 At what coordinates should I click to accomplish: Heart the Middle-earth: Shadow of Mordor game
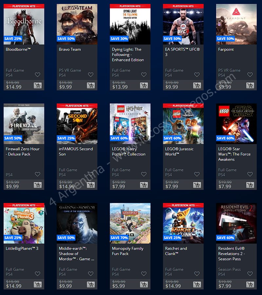click(x=91, y=274)
